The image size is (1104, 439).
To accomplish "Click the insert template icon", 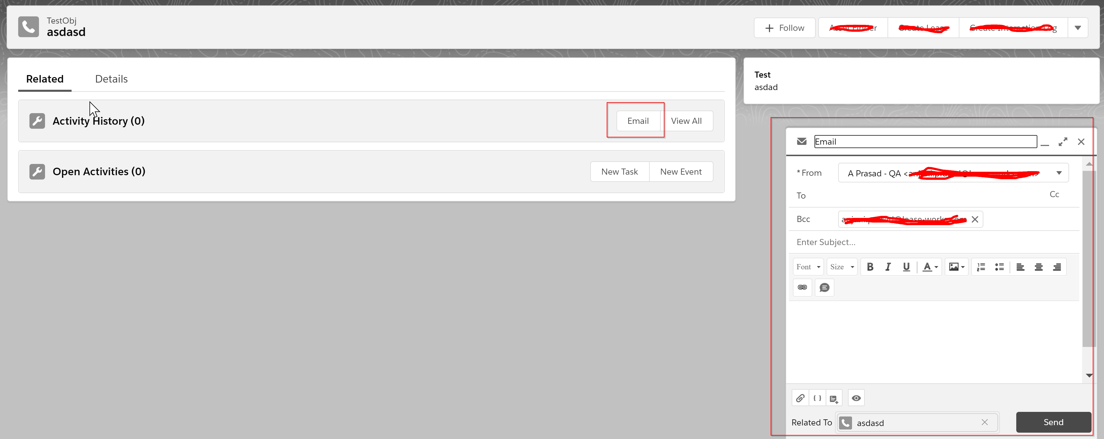I will click(x=834, y=399).
